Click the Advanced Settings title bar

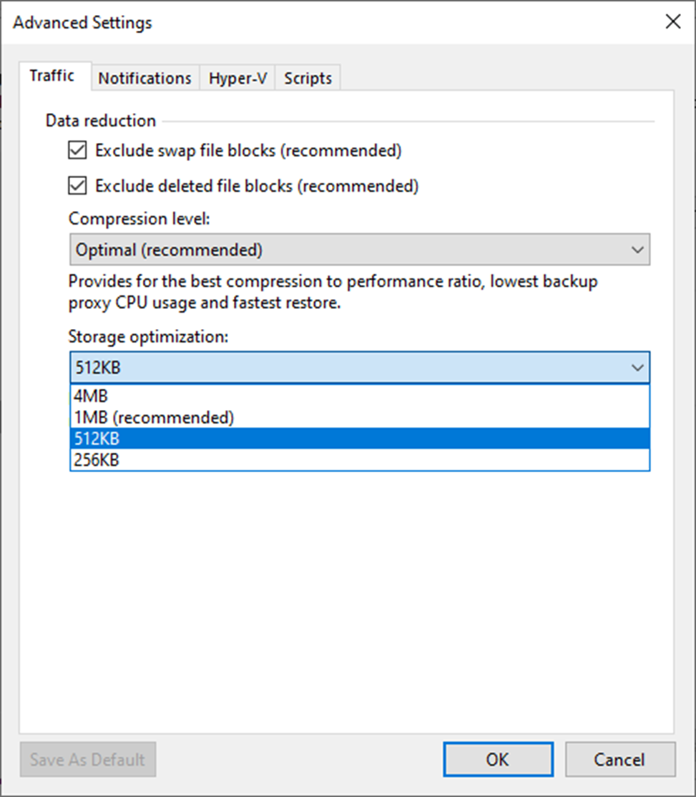(286, 22)
